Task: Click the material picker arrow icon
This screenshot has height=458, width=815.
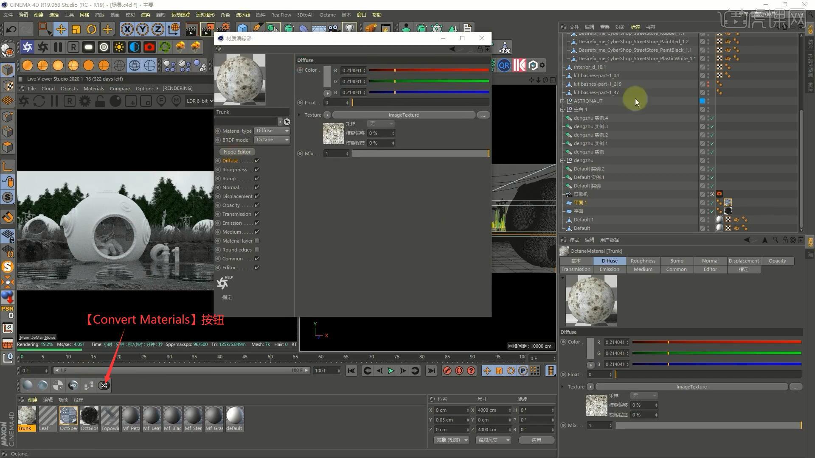Action: pos(287,122)
